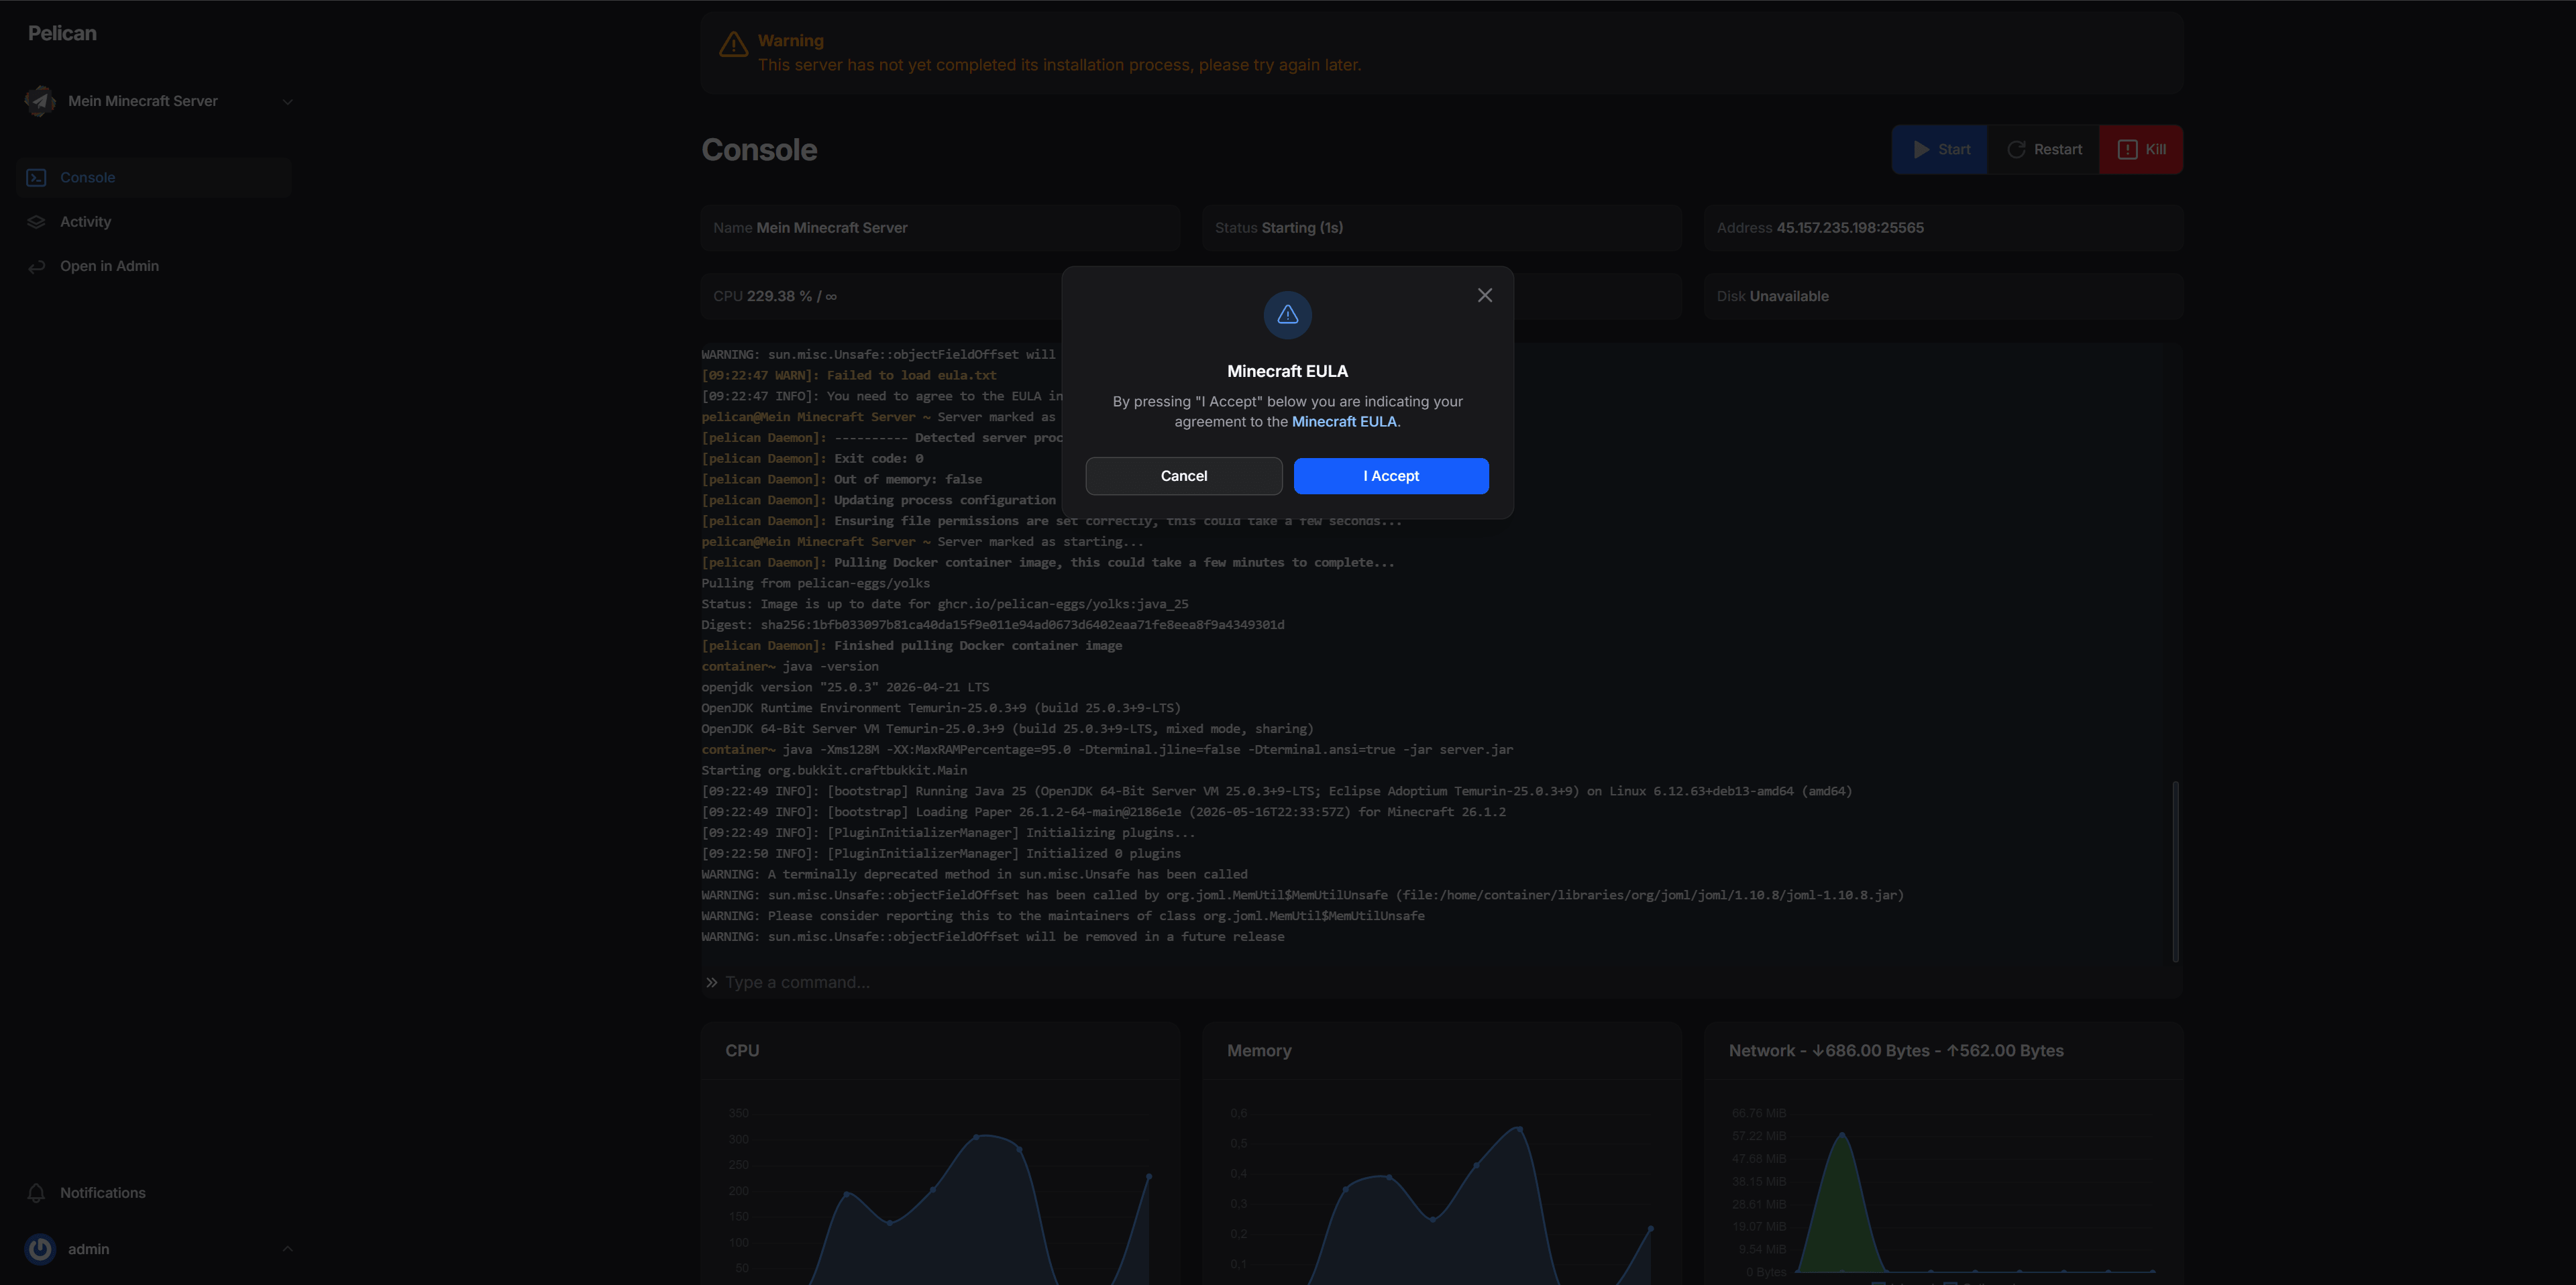Screen dimensions: 2576x1285
Task: Click the server address 45.157.235.198:25565
Action: pos(1849,228)
